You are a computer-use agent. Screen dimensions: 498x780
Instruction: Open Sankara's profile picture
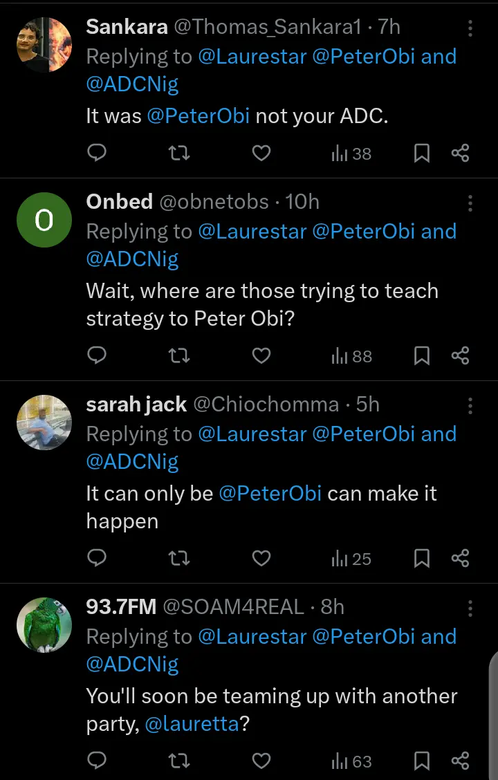coord(44,44)
